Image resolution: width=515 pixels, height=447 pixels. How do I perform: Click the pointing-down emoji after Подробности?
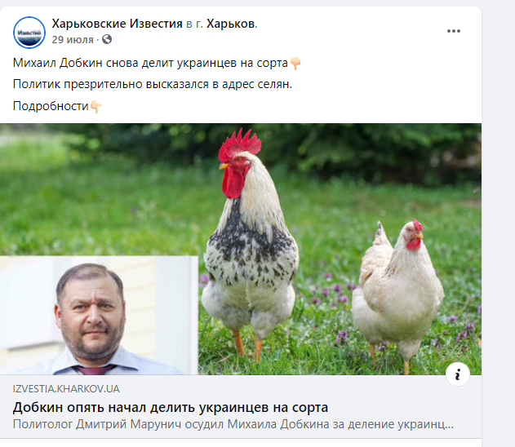pos(95,106)
